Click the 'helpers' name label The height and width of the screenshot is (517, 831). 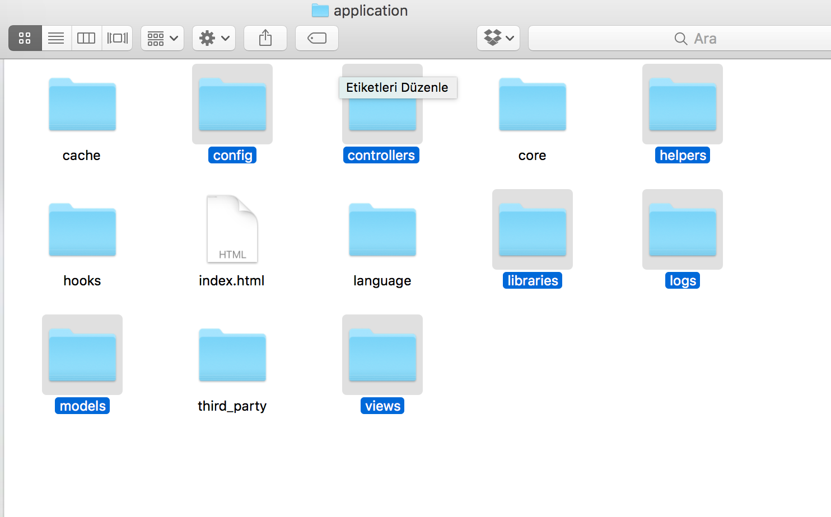click(683, 156)
